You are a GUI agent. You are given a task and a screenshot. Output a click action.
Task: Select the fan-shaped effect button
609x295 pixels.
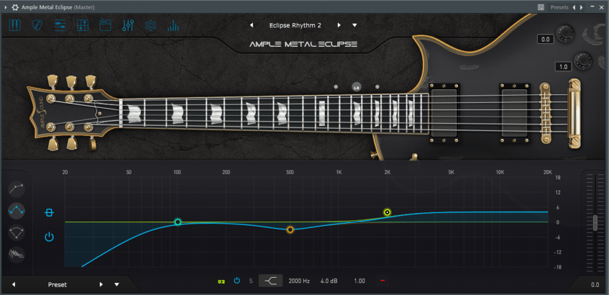(x=17, y=233)
